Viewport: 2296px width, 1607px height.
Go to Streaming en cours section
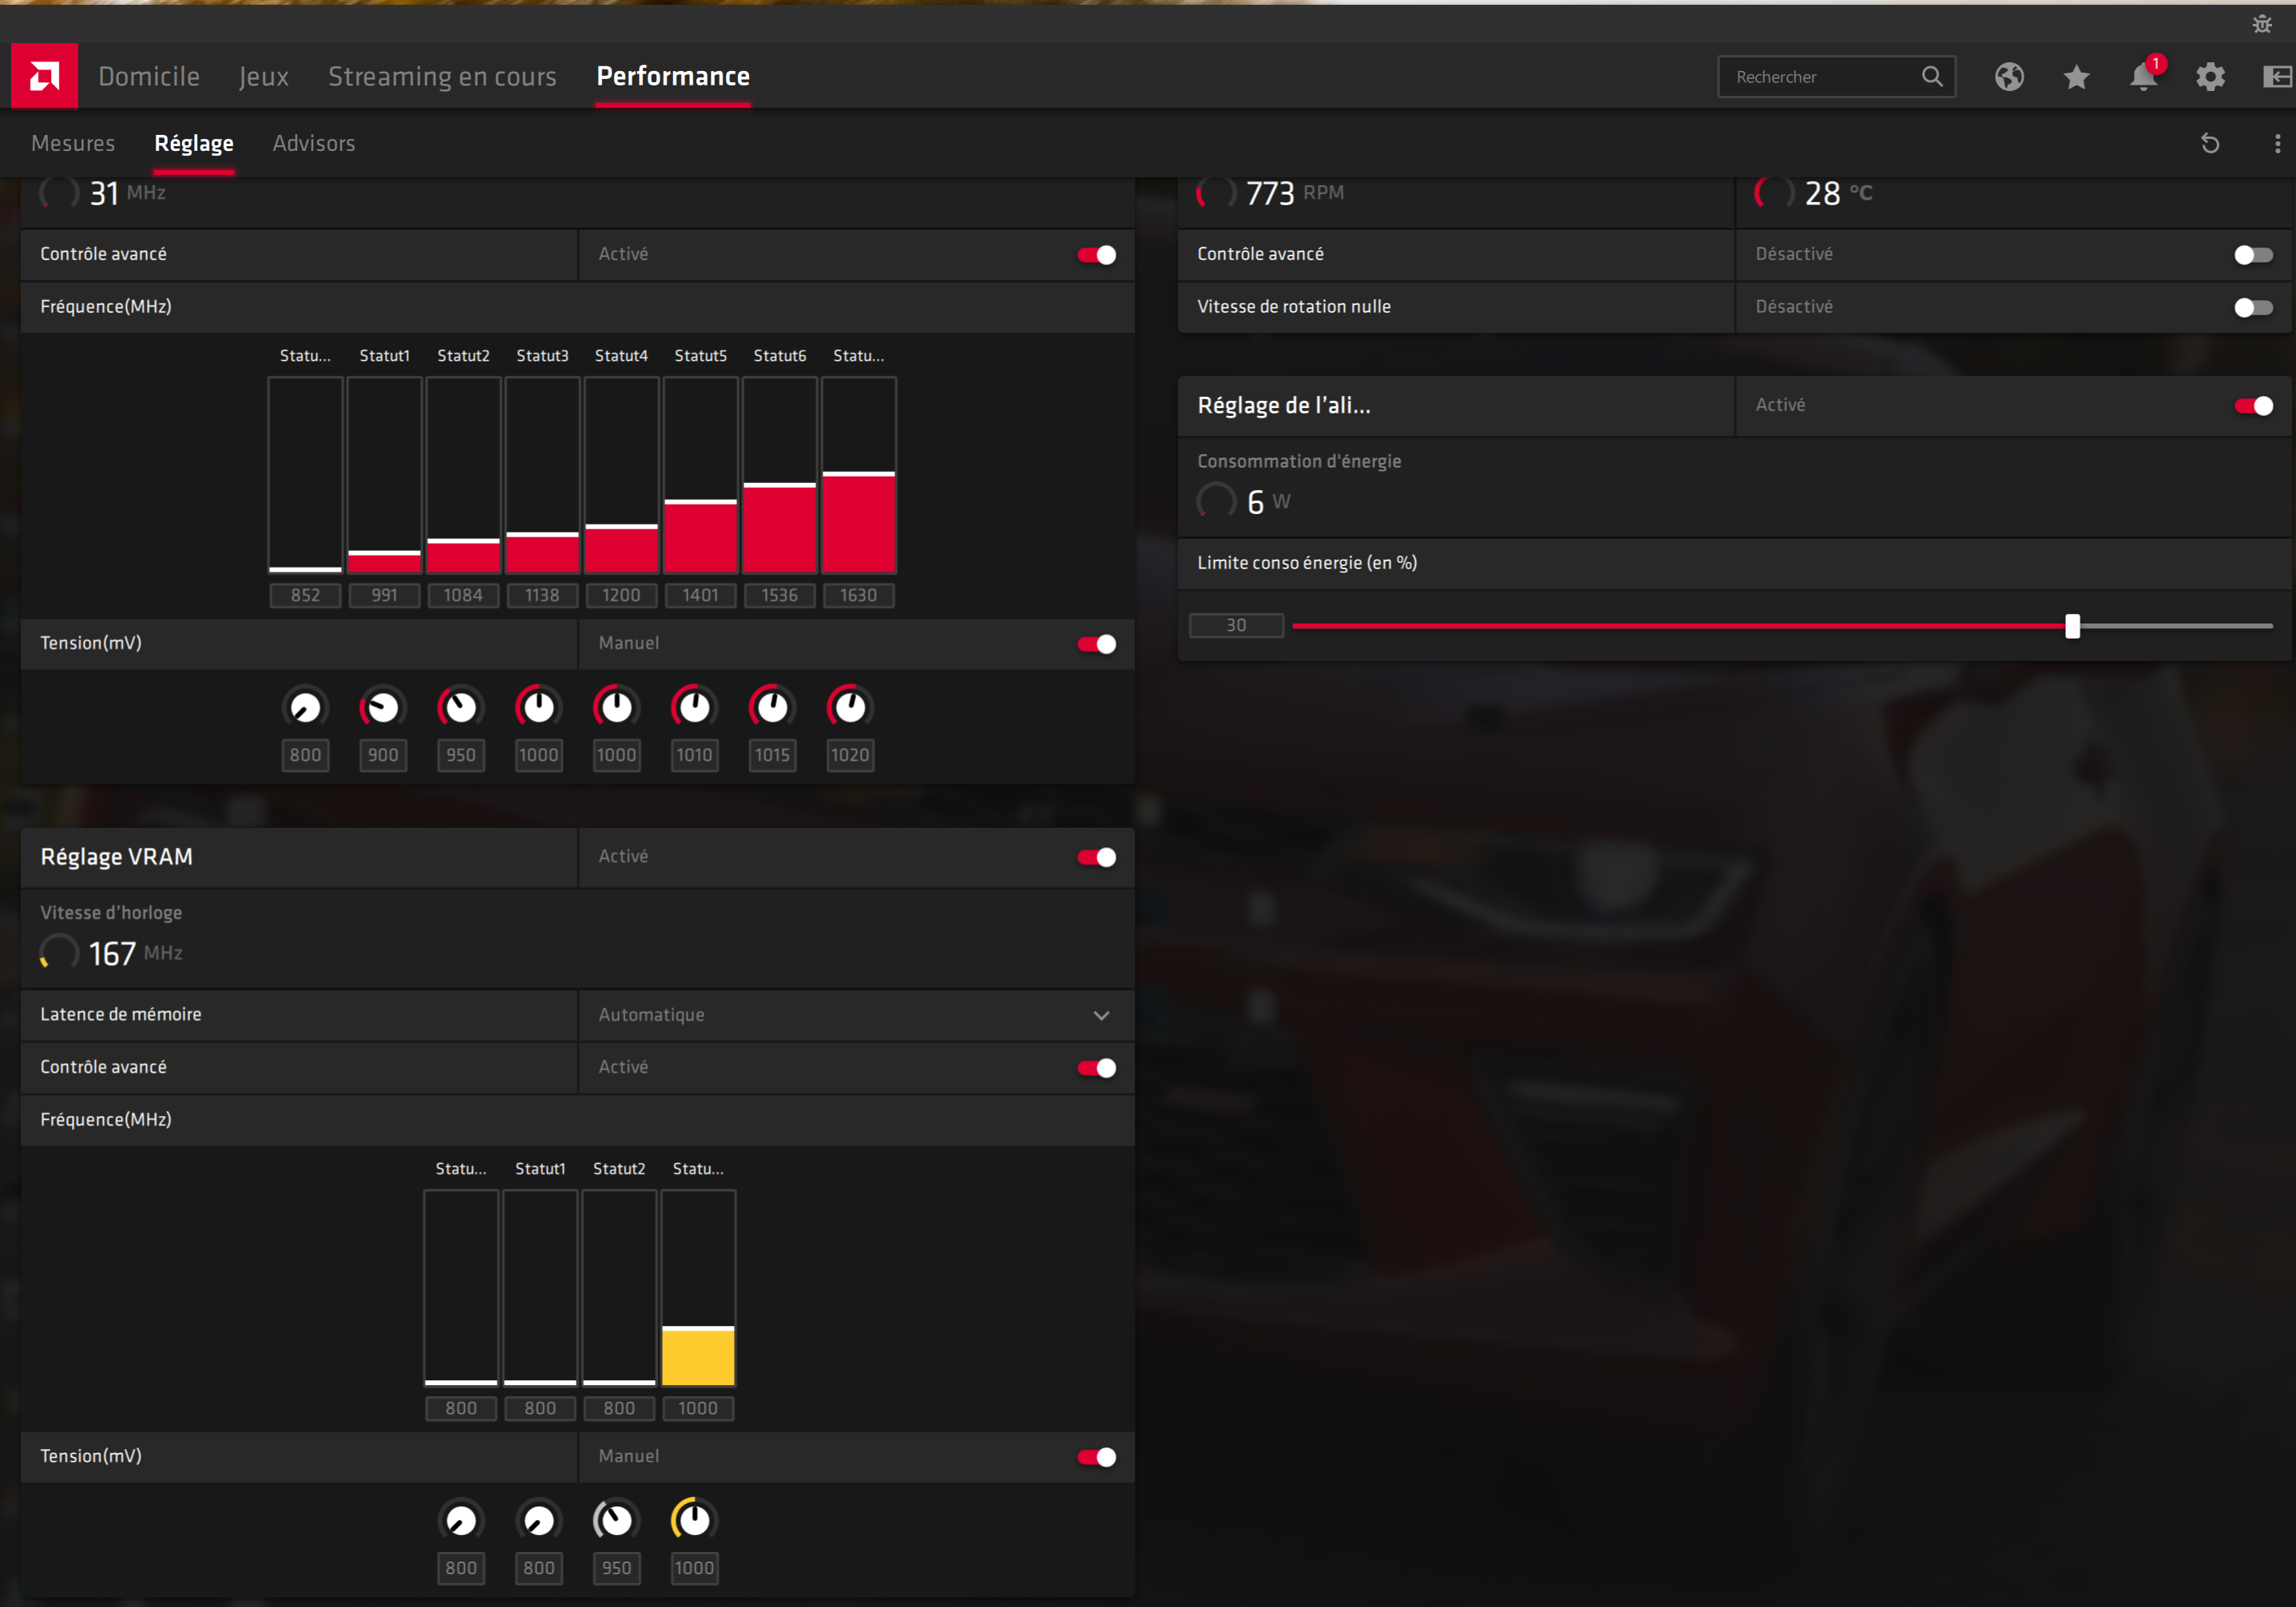[x=442, y=77]
